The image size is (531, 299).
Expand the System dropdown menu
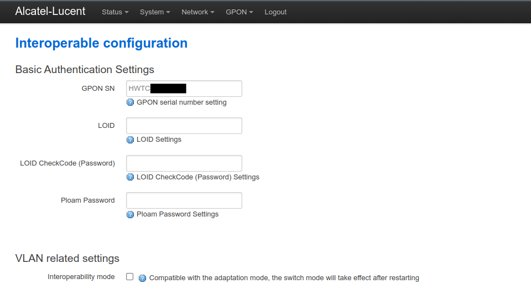pyautogui.click(x=155, y=12)
